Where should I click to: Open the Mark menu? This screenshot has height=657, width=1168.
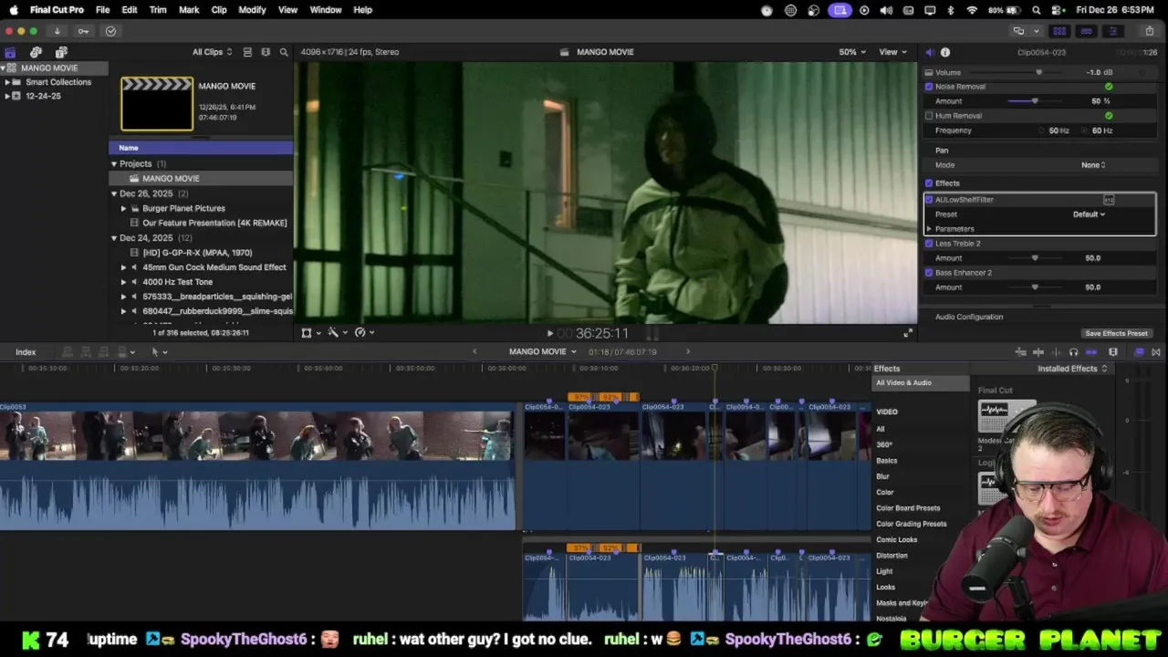coord(189,10)
